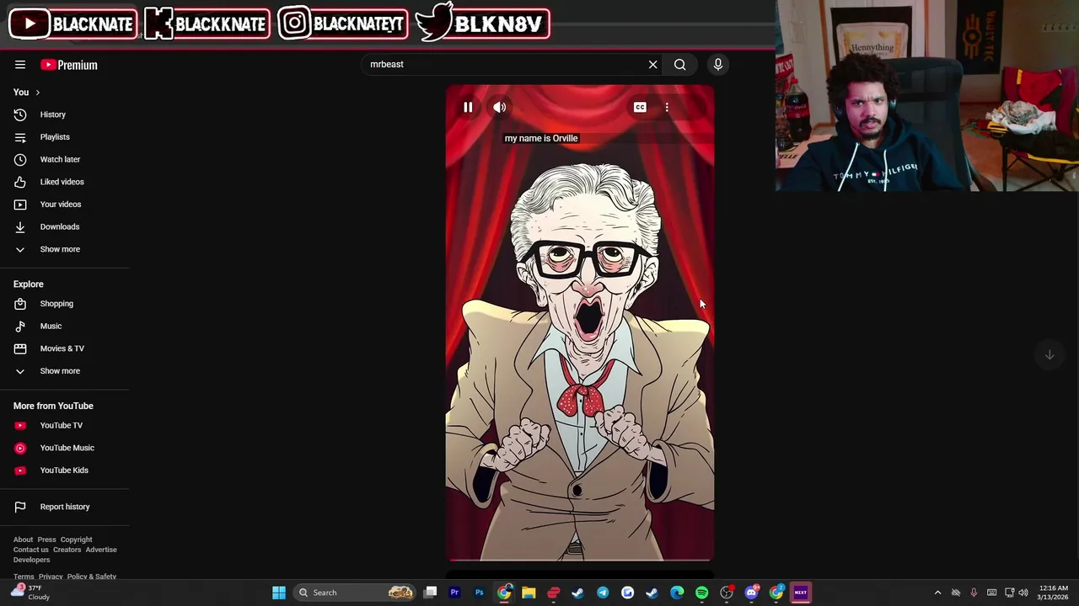Open YouTube Music

coord(65,448)
